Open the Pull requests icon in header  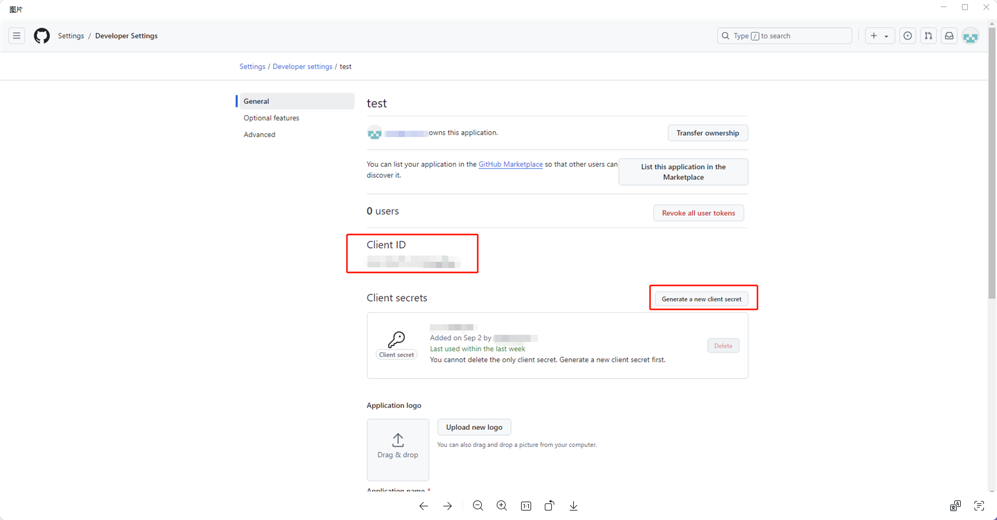[928, 36]
